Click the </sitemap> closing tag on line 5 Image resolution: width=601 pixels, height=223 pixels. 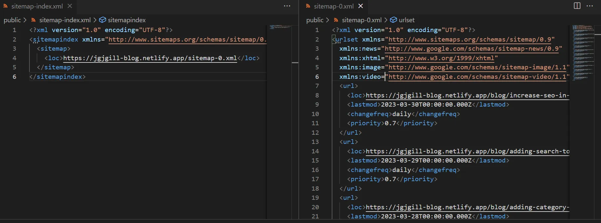(x=56, y=67)
